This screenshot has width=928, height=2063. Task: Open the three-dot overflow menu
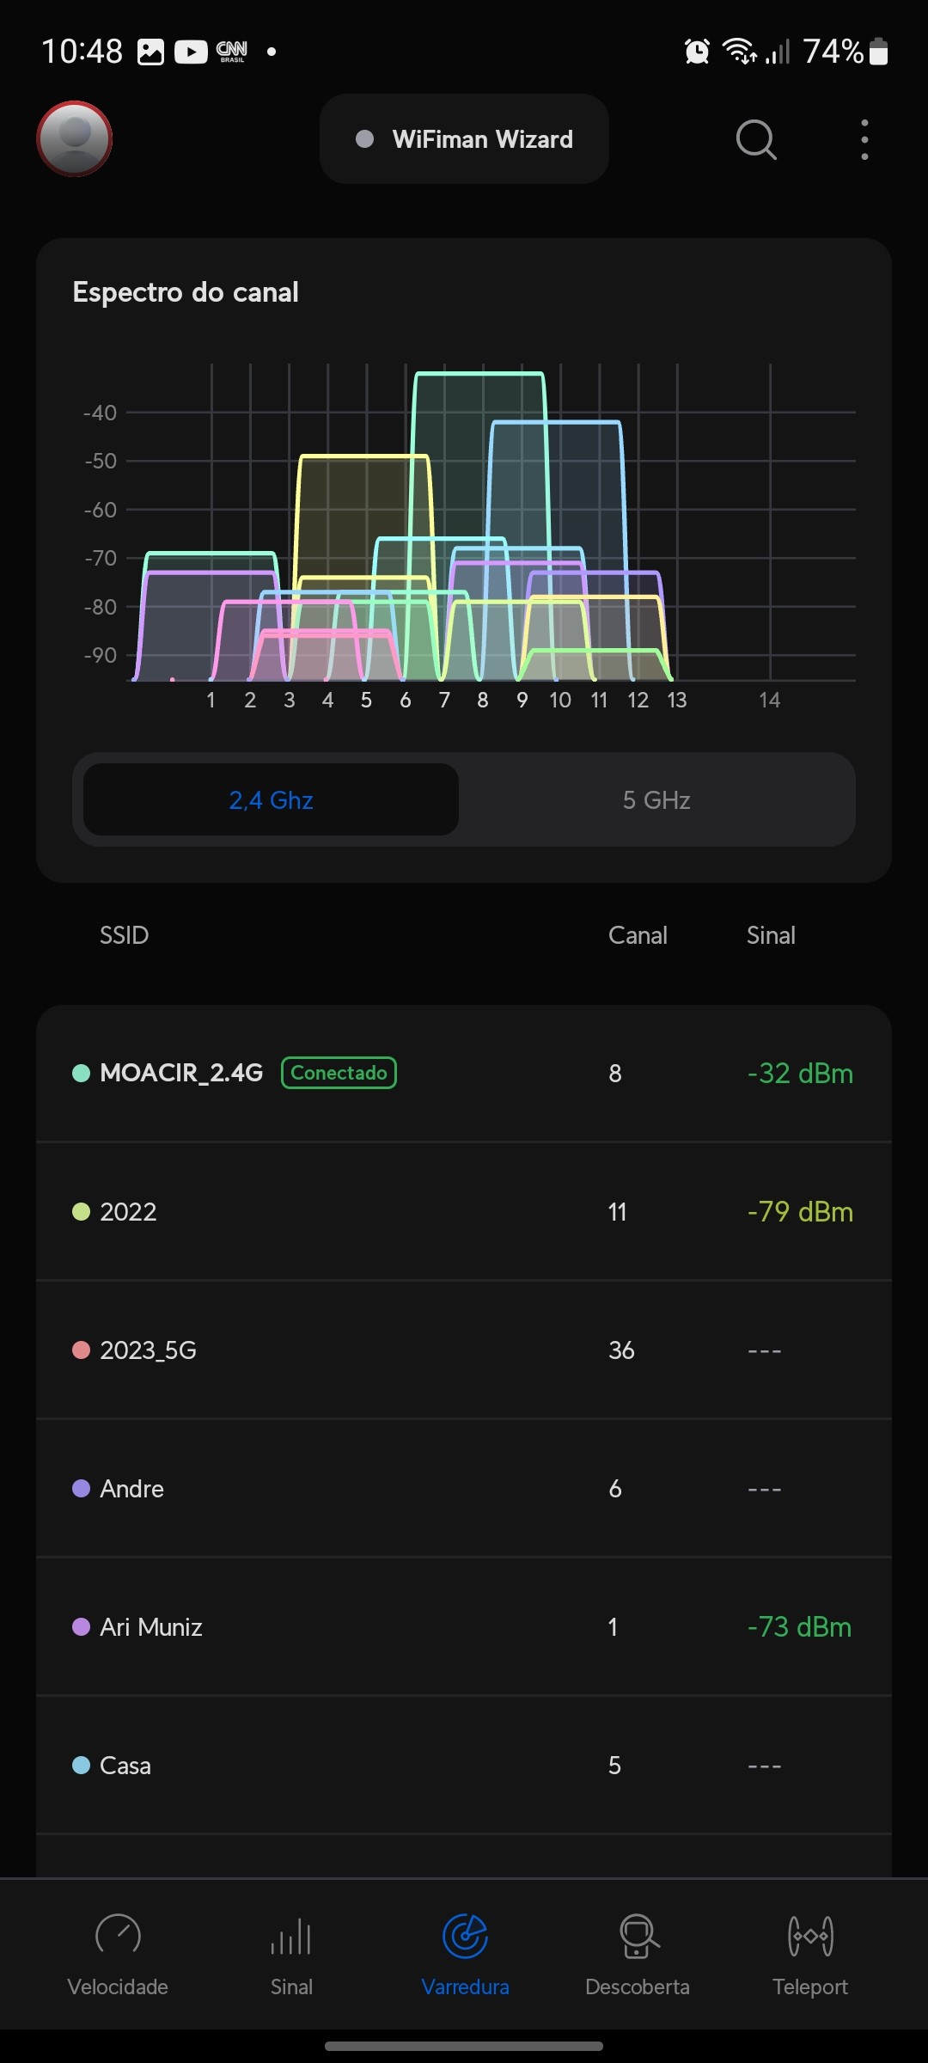coord(864,139)
